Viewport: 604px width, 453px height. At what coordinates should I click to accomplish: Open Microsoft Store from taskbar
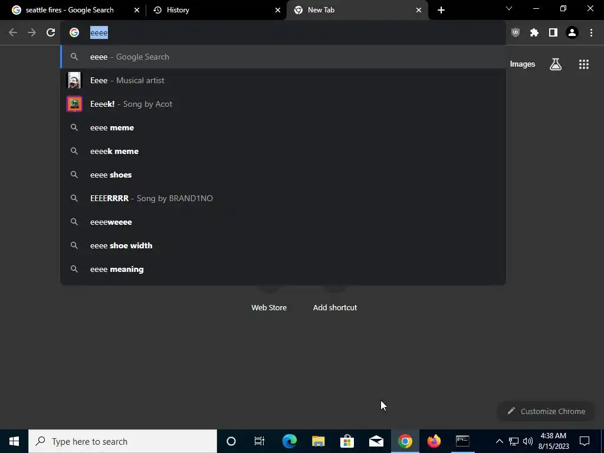[347, 441]
